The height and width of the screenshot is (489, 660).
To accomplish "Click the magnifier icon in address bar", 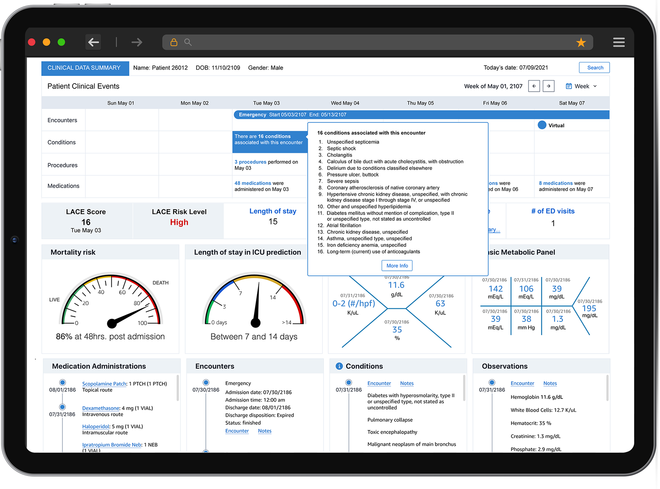I will [188, 42].
